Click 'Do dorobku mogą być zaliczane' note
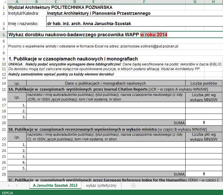The image size is (223, 195). coord(104,69)
